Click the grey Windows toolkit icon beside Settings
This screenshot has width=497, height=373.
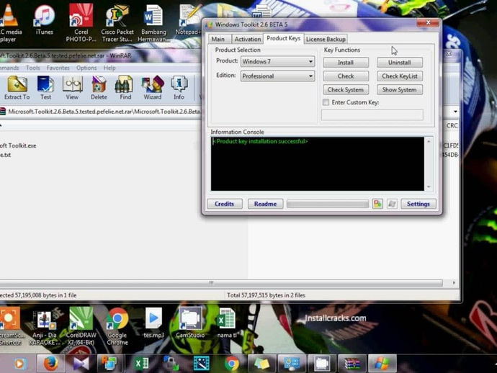[392, 204]
